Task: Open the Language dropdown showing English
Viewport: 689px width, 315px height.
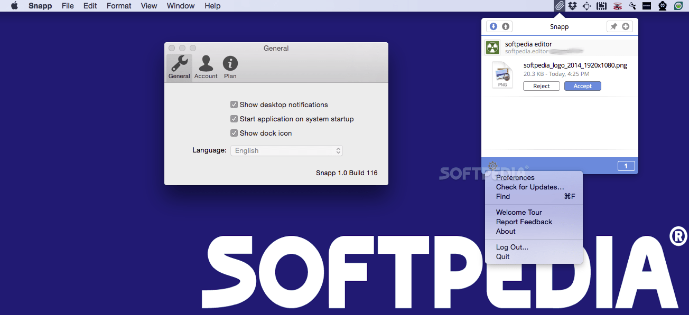Action: tap(286, 150)
